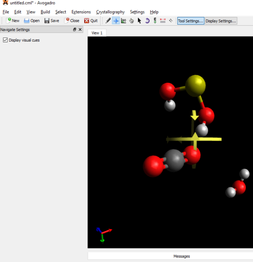Toggle the Display Settings panel button
253x262 pixels.
pyautogui.click(x=221, y=21)
